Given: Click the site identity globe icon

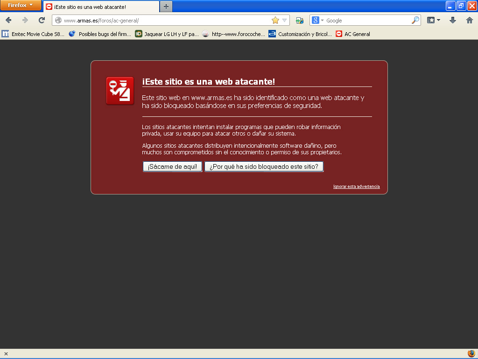Looking at the screenshot, I should pyautogui.click(x=58, y=20).
